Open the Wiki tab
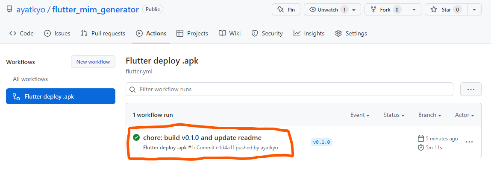 coord(229,33)
